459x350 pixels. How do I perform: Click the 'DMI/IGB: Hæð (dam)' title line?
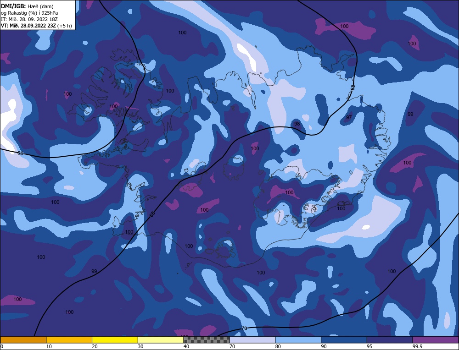[27, 6]
